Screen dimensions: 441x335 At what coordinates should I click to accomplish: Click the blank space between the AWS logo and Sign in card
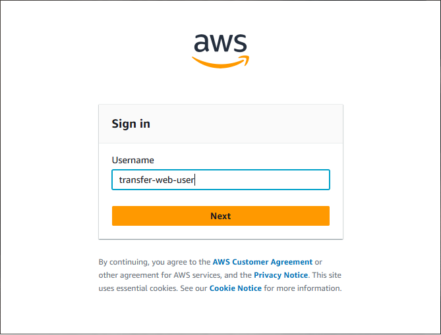click(x=220, y=87)
